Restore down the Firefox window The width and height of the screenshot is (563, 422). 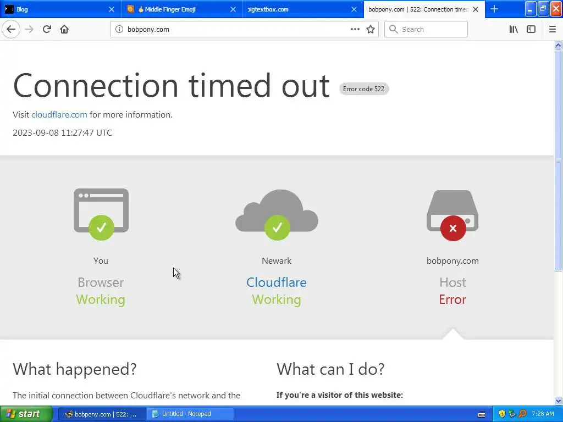(x=543, y=9)
